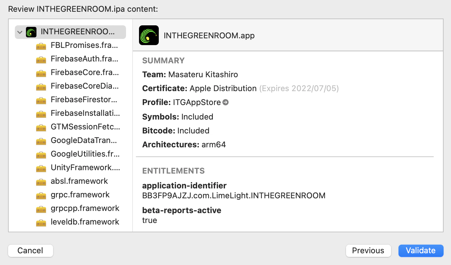Click the Symbols: Included line
This screenshot has height=265, width=451.
(x=178, y=117)
